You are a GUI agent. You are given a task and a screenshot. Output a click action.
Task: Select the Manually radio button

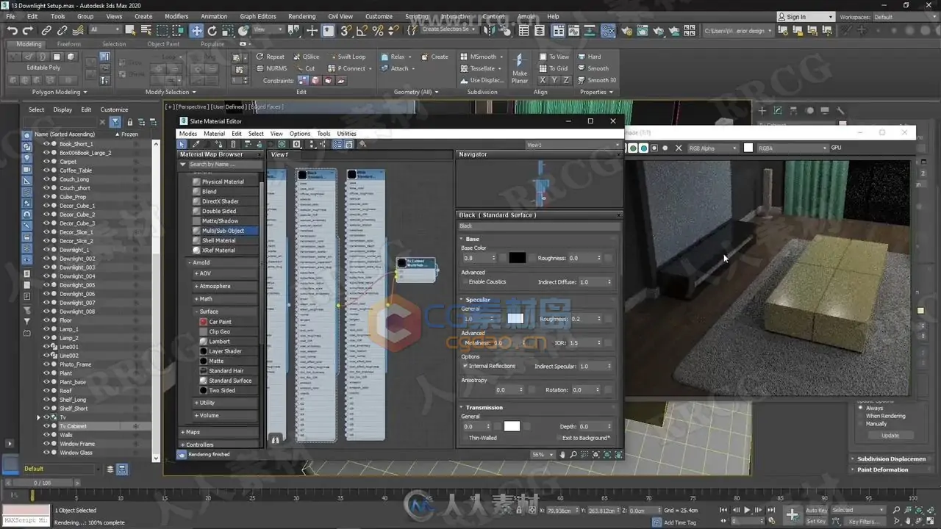[x=861, y=424]
